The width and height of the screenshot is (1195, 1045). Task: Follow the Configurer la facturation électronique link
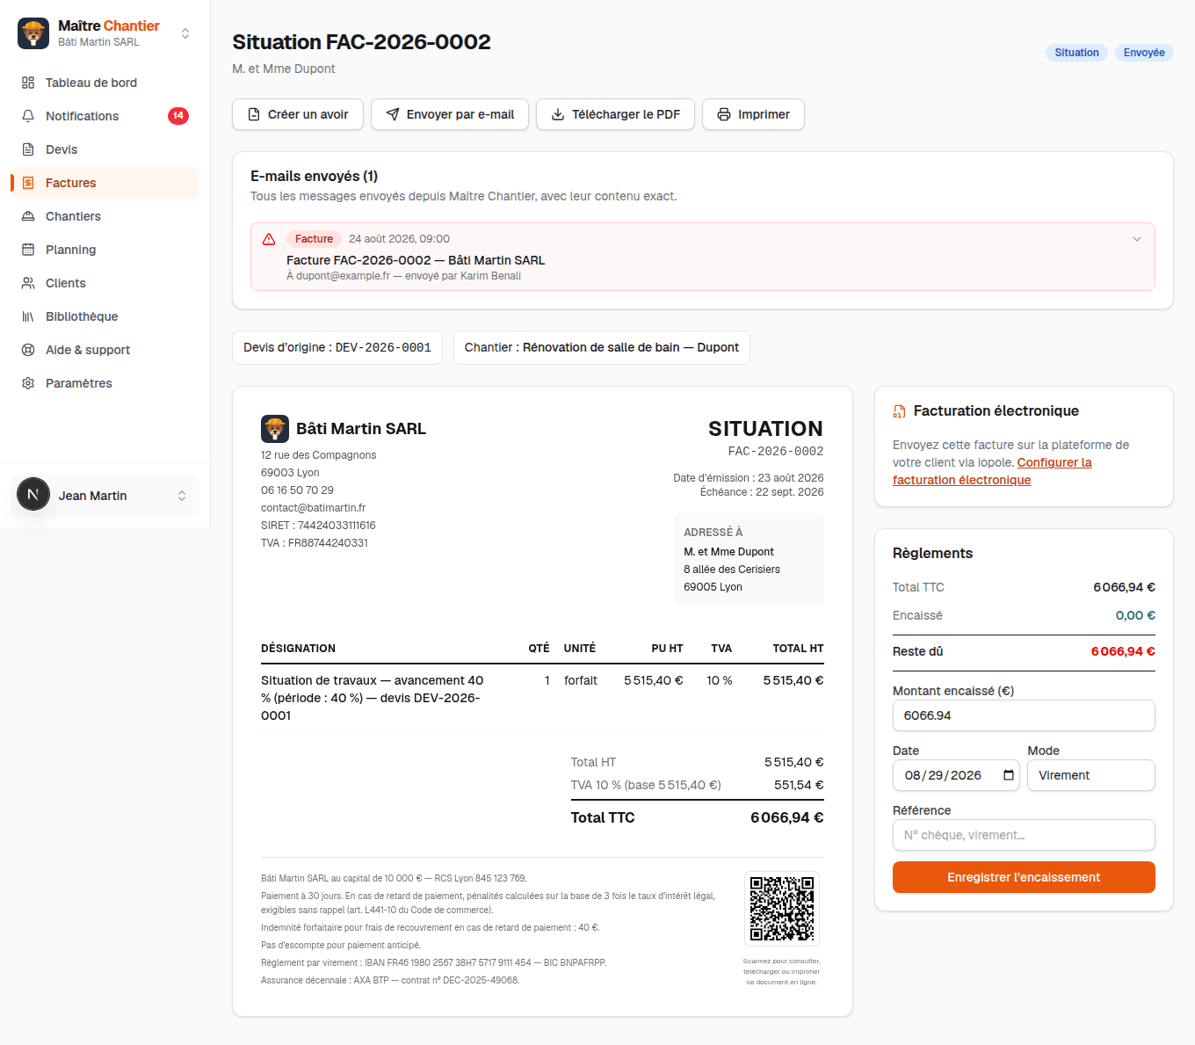point(992,471)
